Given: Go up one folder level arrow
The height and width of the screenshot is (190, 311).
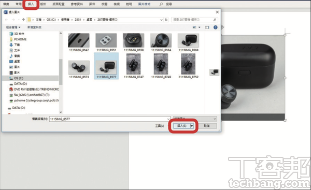Looking at the screenshot, I should tap(23, 20).
